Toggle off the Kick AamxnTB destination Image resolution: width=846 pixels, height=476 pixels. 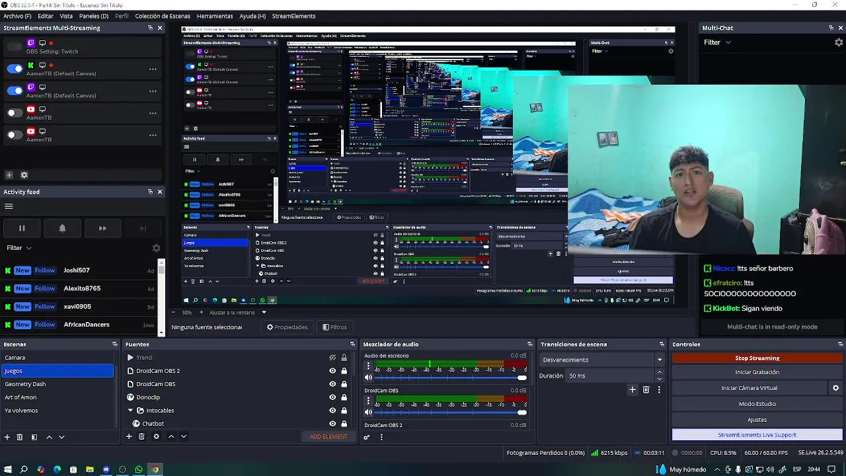click(15, 69)
